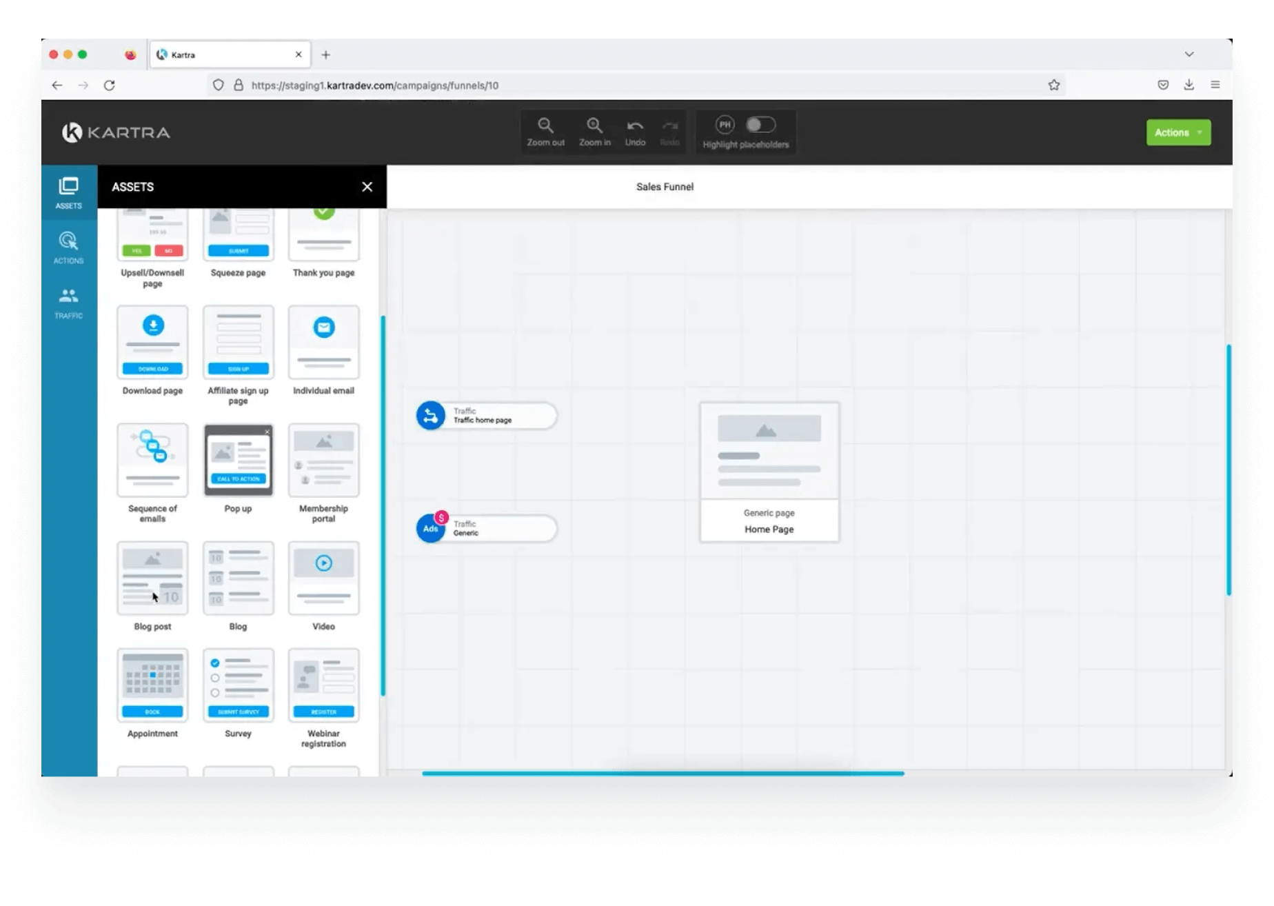Expand the green Actions dropdown
1274x906 pixels.
pyautogui.click(x=1178, y=133)
